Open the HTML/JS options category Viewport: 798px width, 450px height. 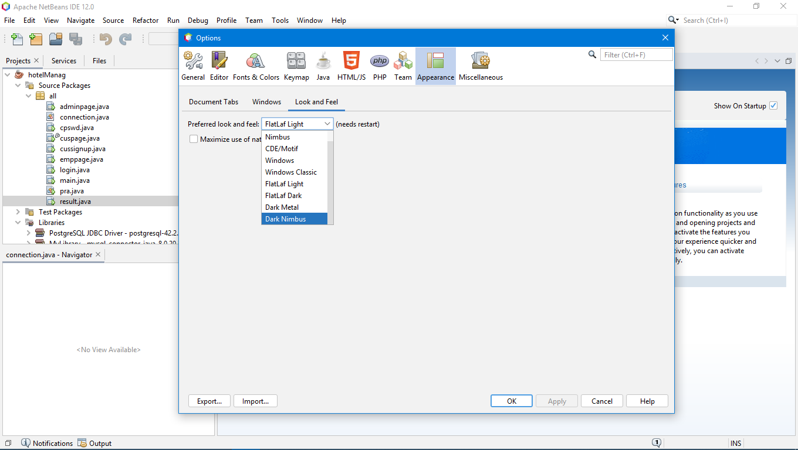(x=351, y=66)
